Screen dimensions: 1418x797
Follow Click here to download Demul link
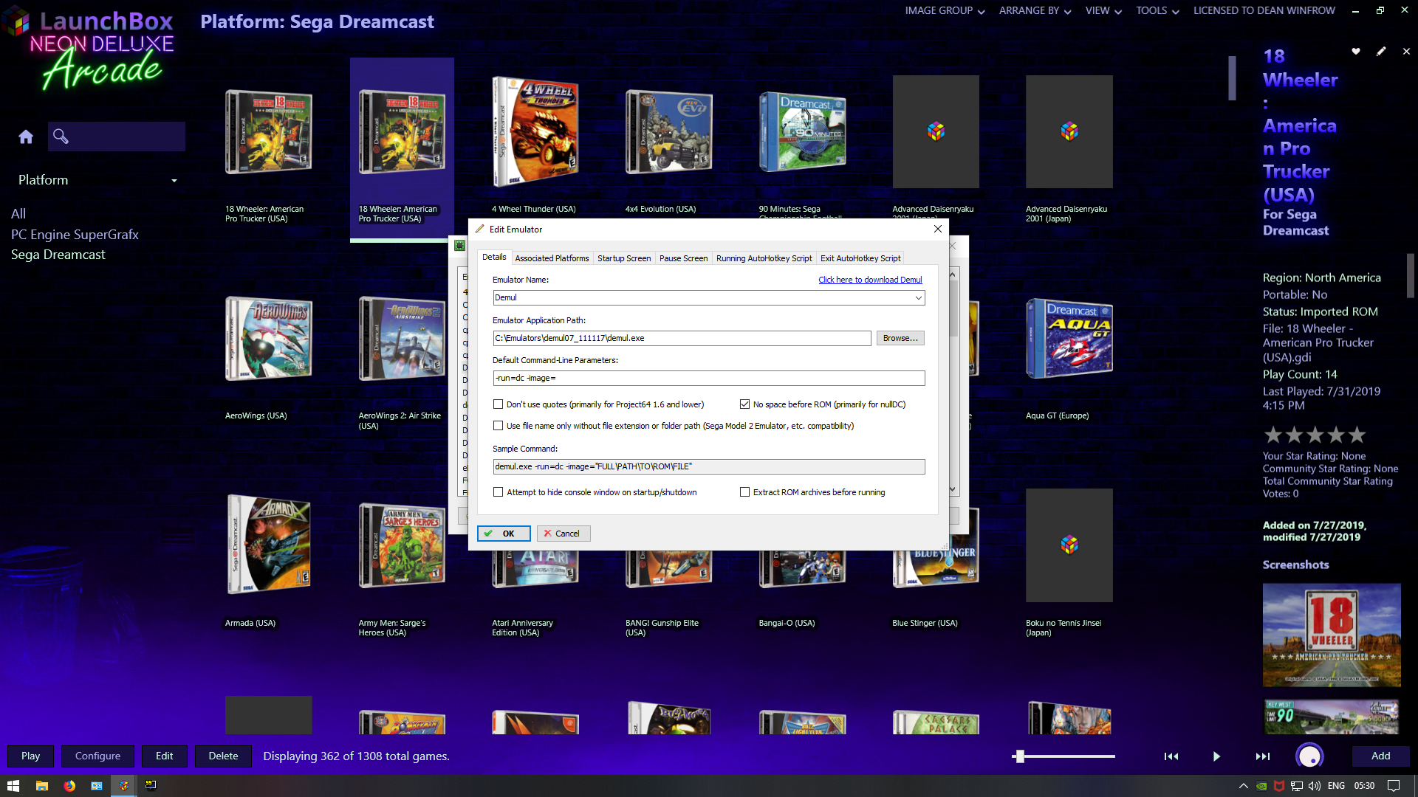(x=870, y=280)
